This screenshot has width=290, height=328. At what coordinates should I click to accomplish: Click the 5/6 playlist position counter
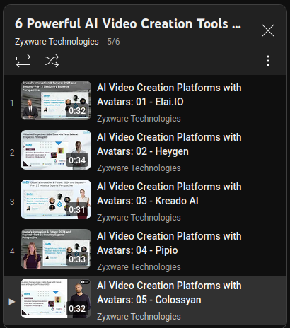click(113, 42)
